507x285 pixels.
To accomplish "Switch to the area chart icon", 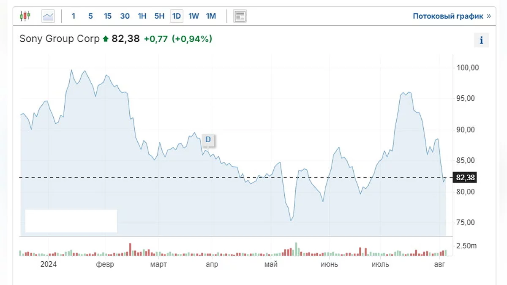I will point(48,16).
